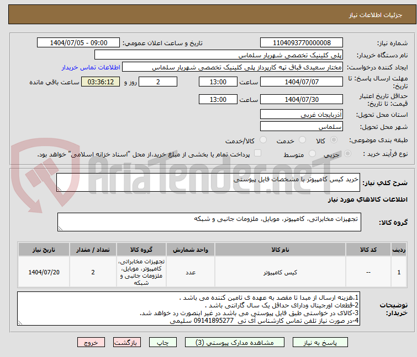Click the جزئیات اطلاعات نیاز header title
Screen dimensions: 417x357
[x=376, y=15]
